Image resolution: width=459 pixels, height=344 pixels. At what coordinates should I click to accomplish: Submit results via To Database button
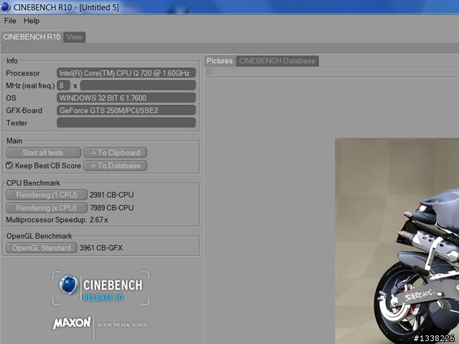(115, 166)
